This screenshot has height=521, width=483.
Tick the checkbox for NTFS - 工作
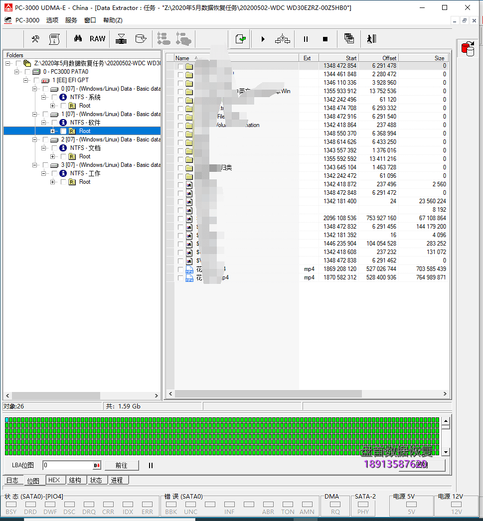[54, 173]
